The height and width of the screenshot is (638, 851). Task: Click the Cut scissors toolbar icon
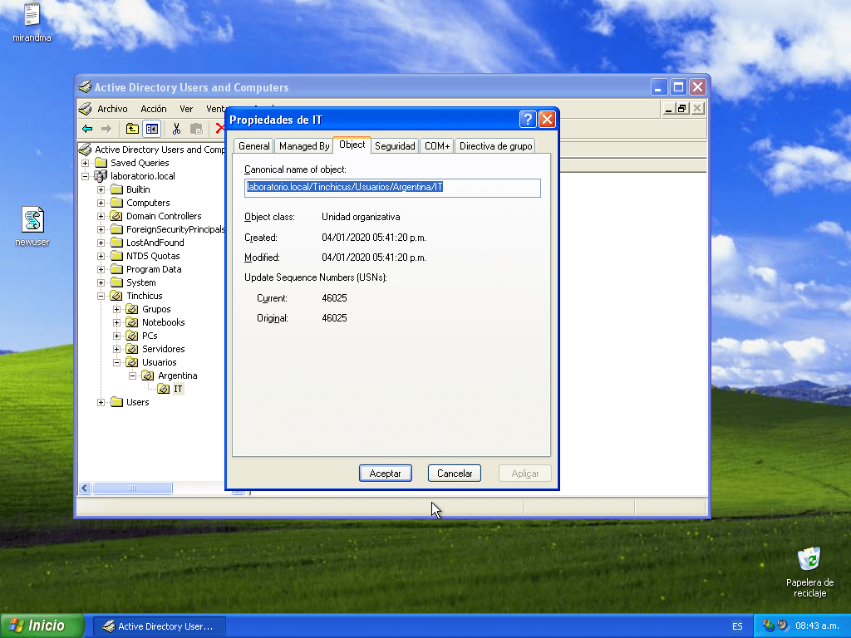176,129
